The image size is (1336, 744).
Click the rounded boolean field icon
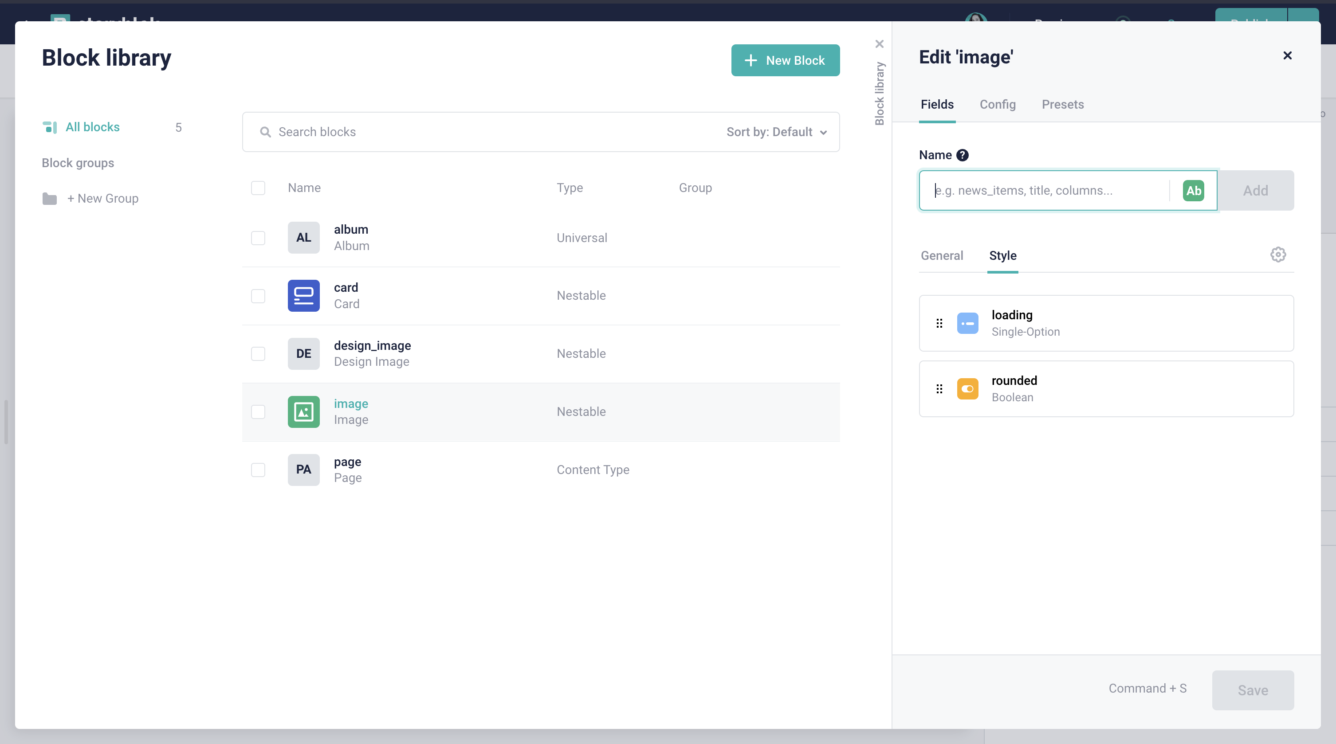[x=967, y=389]
